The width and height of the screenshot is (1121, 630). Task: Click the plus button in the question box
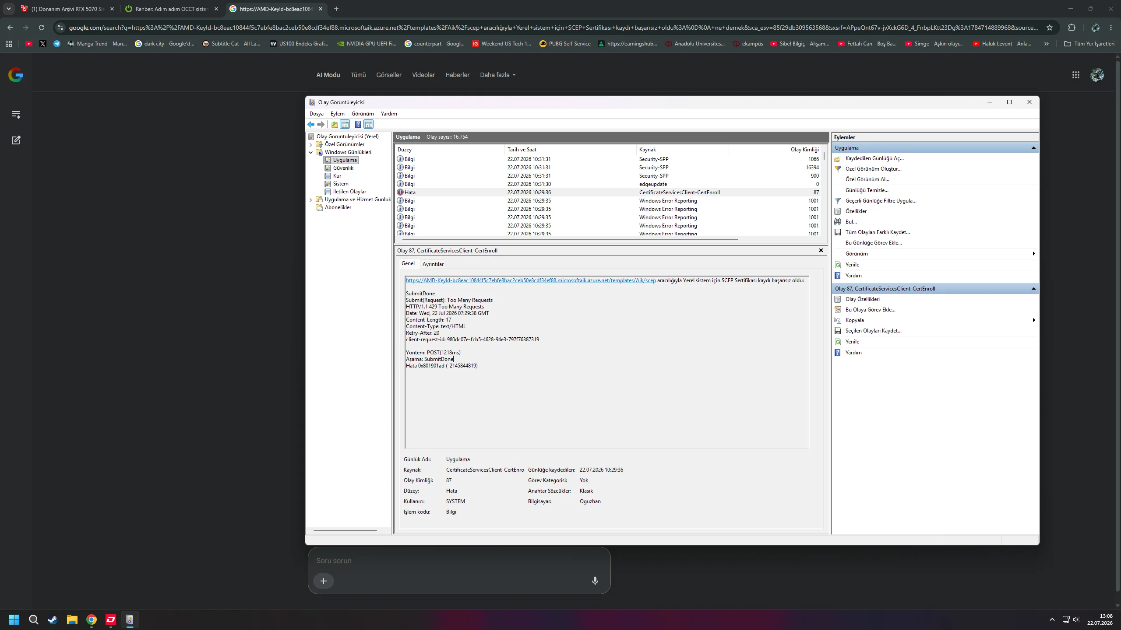tap(324, 581)
